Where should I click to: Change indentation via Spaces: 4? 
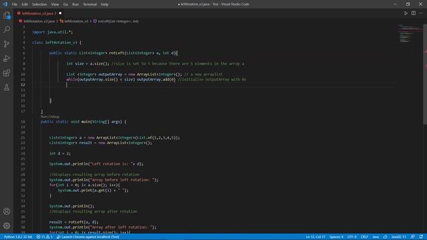tap(336, 237)
